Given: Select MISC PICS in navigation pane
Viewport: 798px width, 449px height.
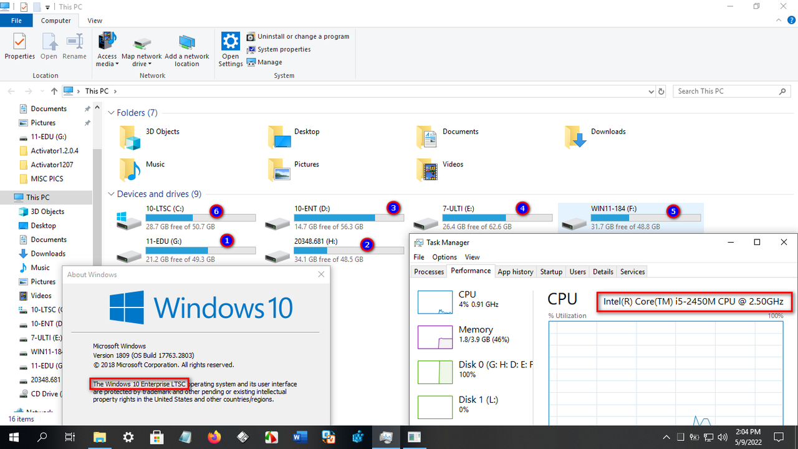Looking at the screenshot, I should [x=47, y=179].
